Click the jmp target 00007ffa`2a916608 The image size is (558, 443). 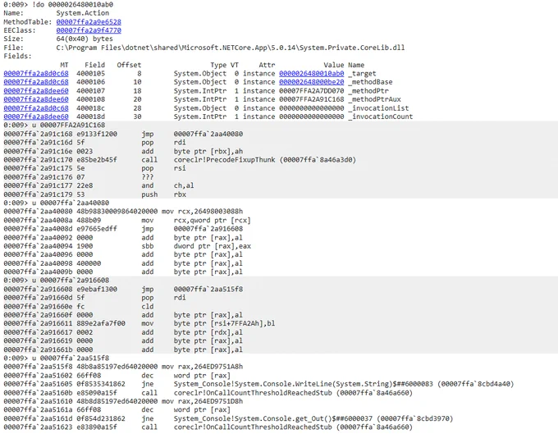(208, 229)
